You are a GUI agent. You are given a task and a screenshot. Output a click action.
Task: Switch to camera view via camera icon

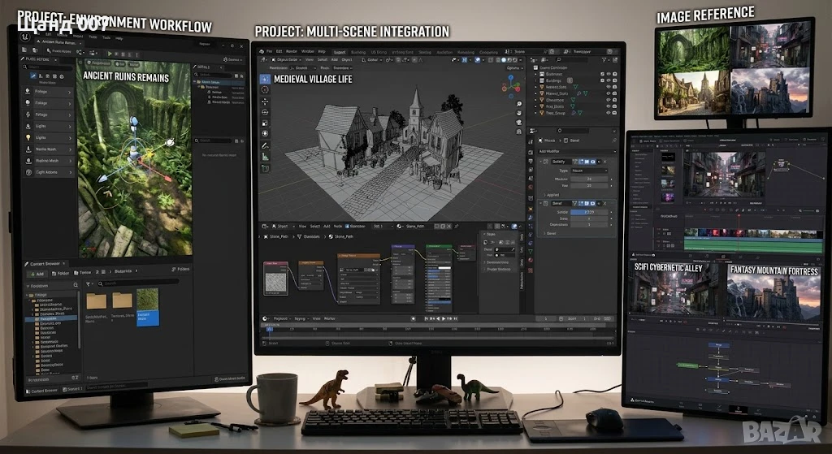(x=519, y=123)
